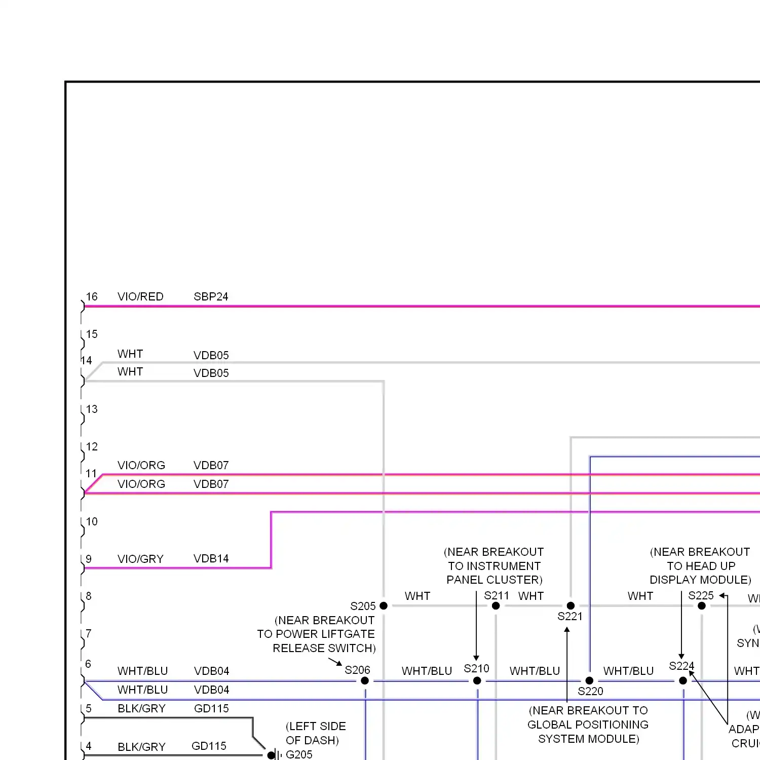Click connector pin number 9
The height and width of the screenshot is (760, 760).
coord(89,559)
